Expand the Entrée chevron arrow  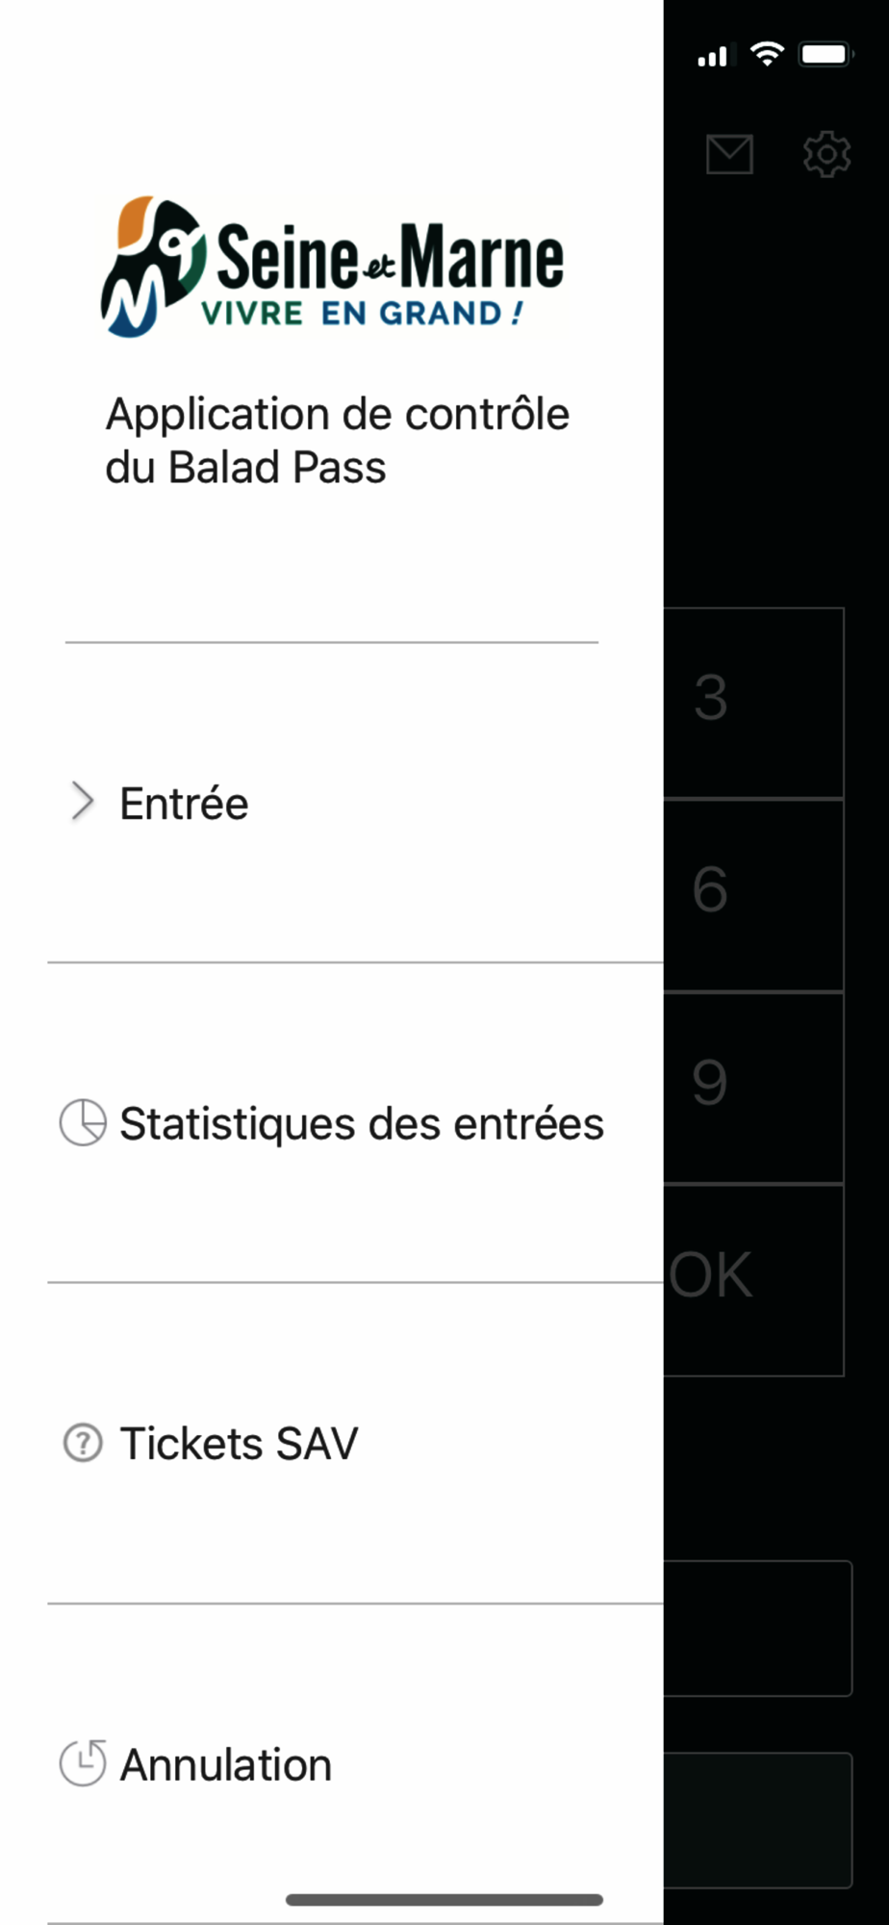click(83, 802)
